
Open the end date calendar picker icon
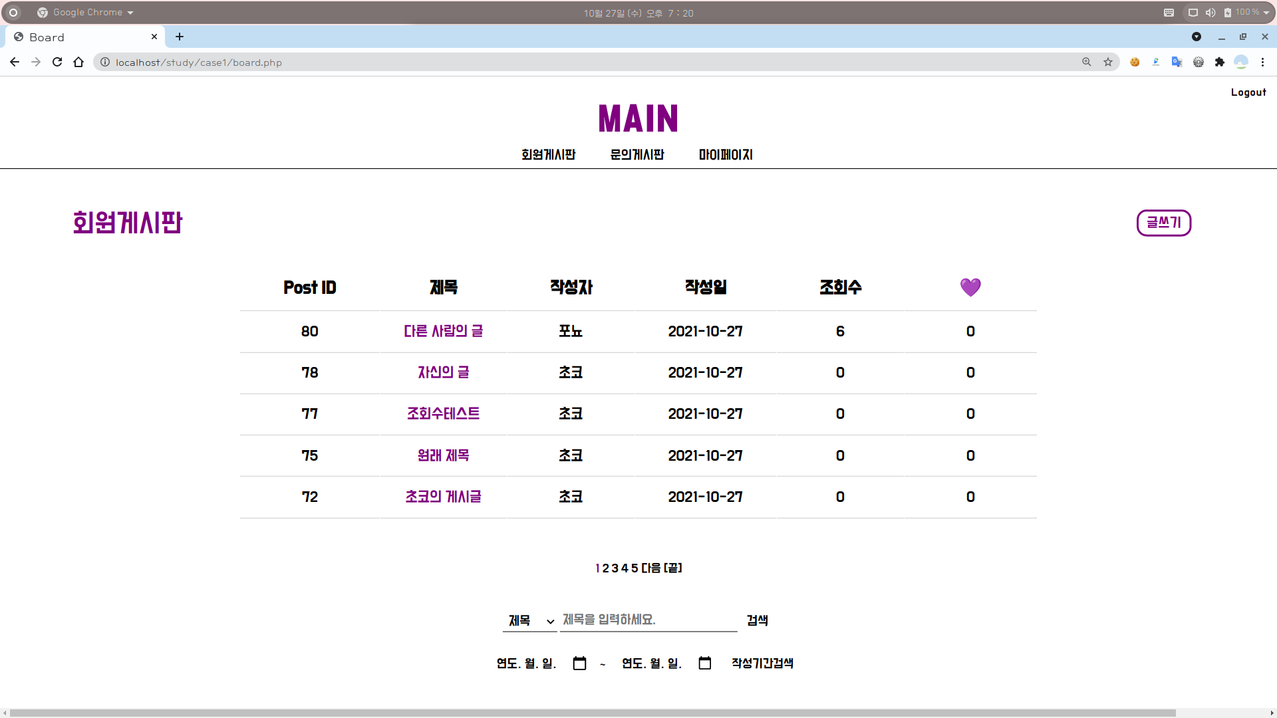[705, 663]
